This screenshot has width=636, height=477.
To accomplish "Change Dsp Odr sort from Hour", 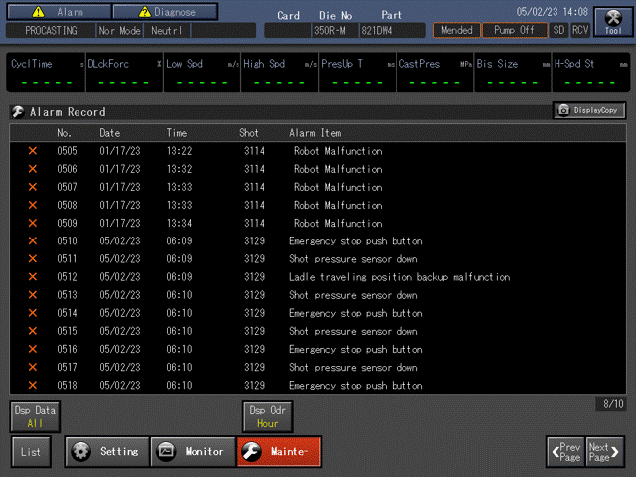I will pyautogui.click(x=268, y=416).
